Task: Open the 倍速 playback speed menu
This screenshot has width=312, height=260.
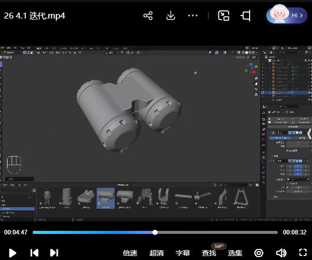Action: click(130, 253)
